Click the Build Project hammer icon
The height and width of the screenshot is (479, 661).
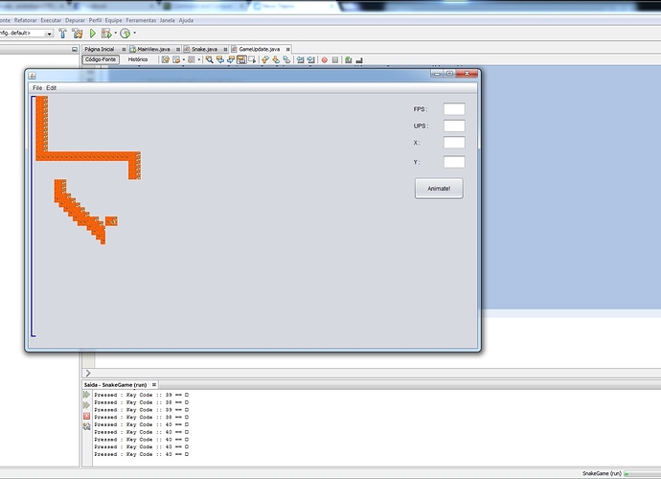[63, 33]
